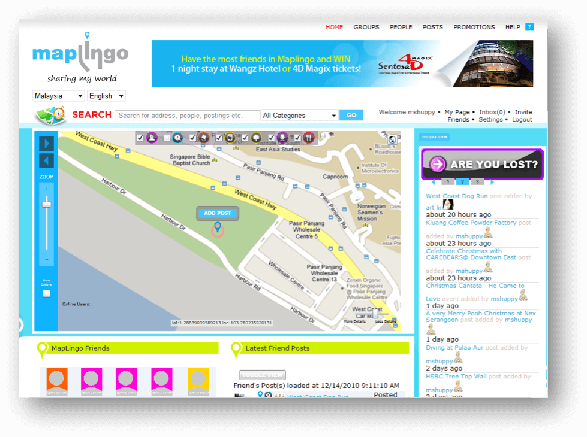The height and width of the screenshot is (437, 587).
Task: Click the graduation cap icon on map
Action: pyautogui.click(x=332, y=135)
